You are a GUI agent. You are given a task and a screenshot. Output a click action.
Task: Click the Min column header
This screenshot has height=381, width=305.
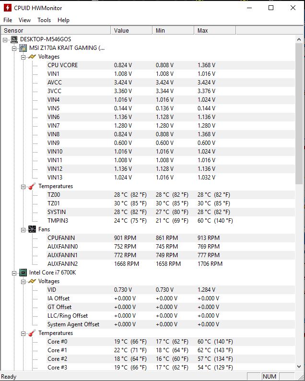point(174,30)
